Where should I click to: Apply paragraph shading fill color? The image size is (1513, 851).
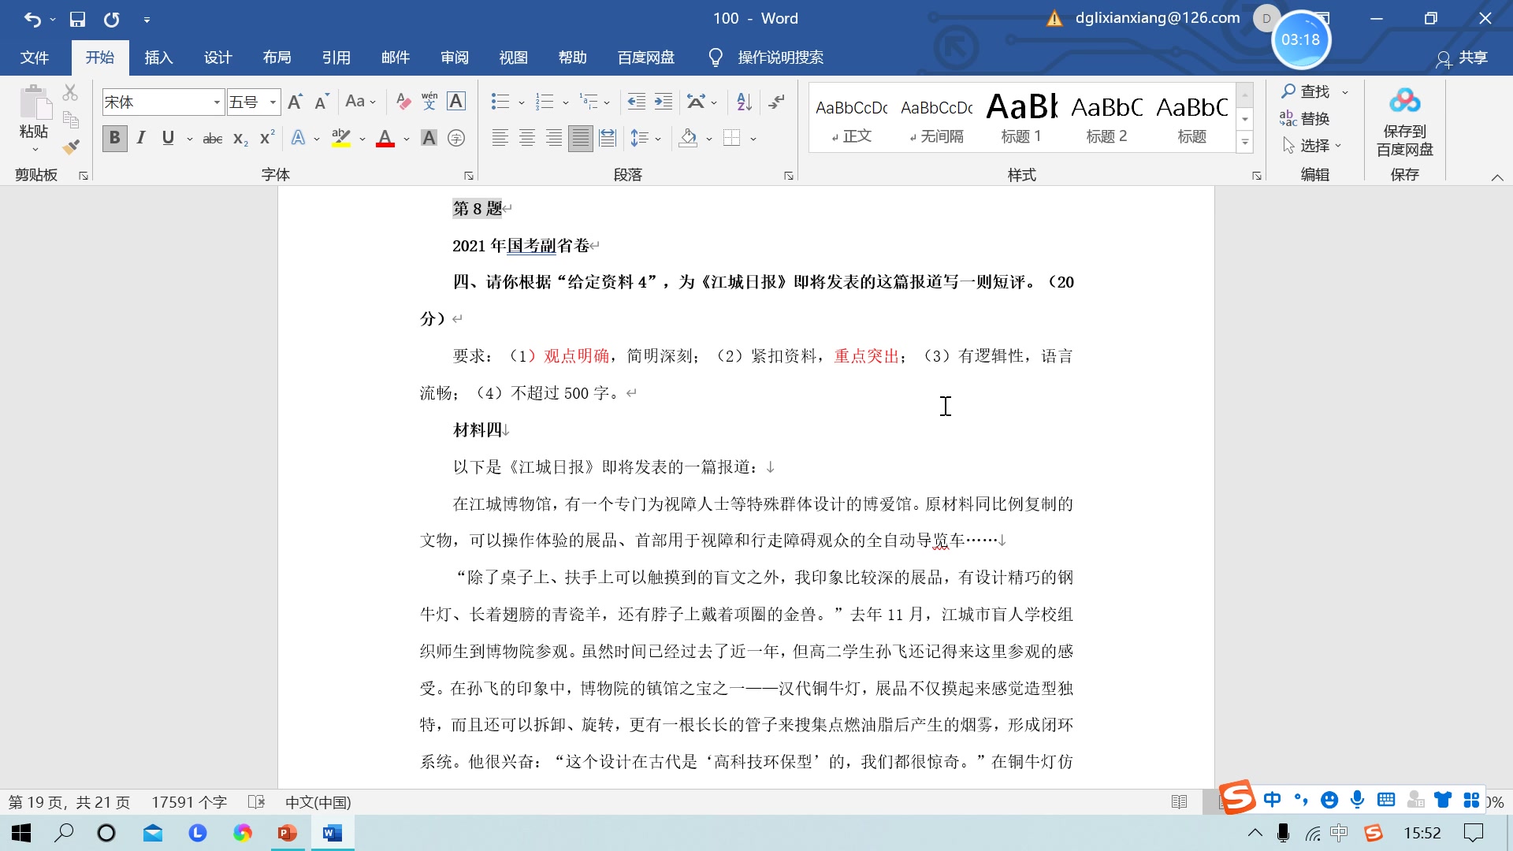pos(688,138)
